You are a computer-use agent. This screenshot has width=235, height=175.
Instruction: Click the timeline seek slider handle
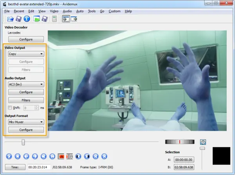coord(23,142)
